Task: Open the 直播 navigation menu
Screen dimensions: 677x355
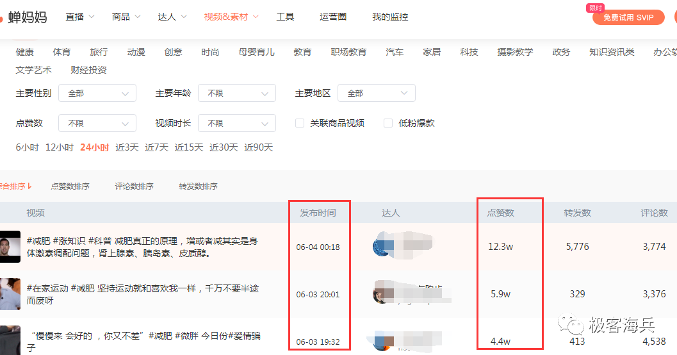Action: [79, 17]
